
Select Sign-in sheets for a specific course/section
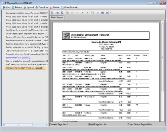(x=27, y=61)
